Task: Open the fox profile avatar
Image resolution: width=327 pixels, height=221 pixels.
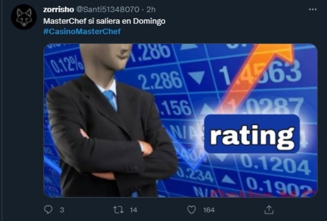Action: point(24,17)
